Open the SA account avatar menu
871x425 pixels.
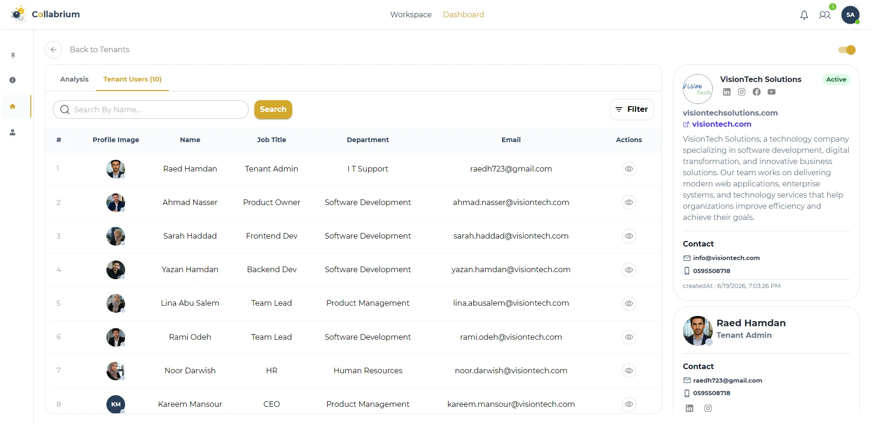point(850,15)
